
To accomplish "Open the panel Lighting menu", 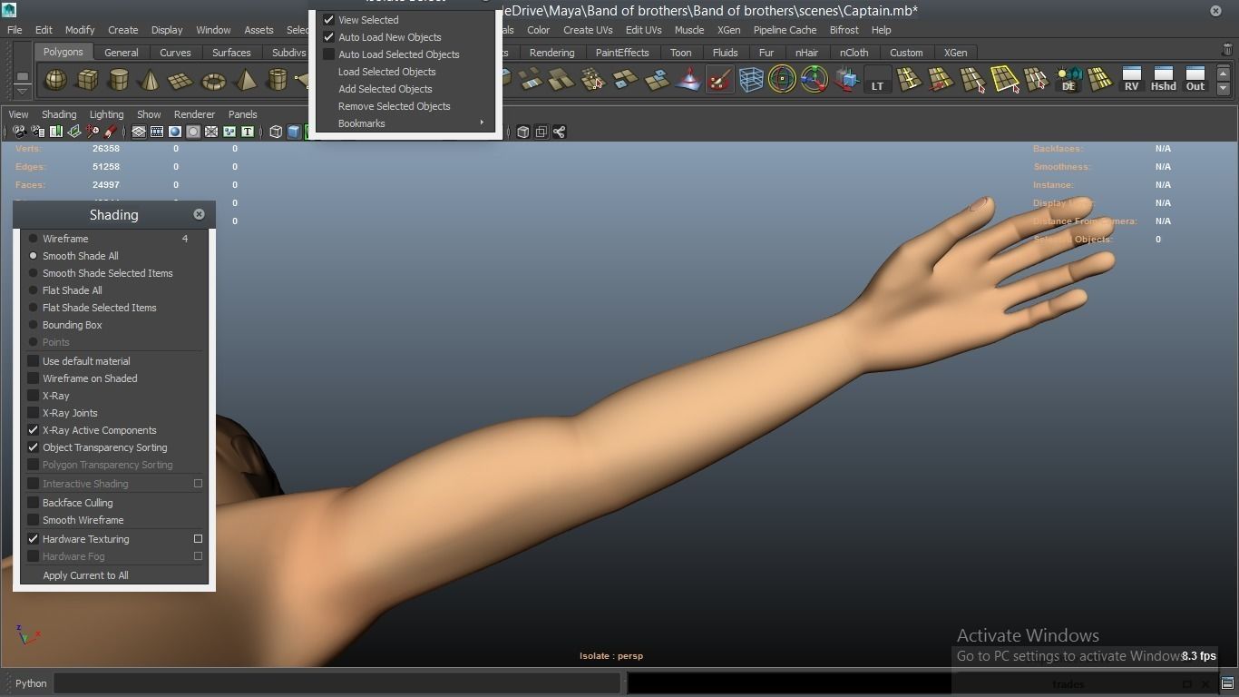I will 106,114.
